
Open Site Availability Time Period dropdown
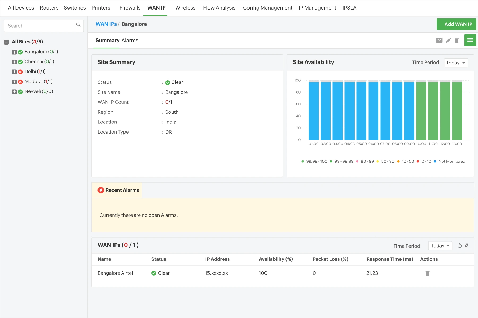456,63
